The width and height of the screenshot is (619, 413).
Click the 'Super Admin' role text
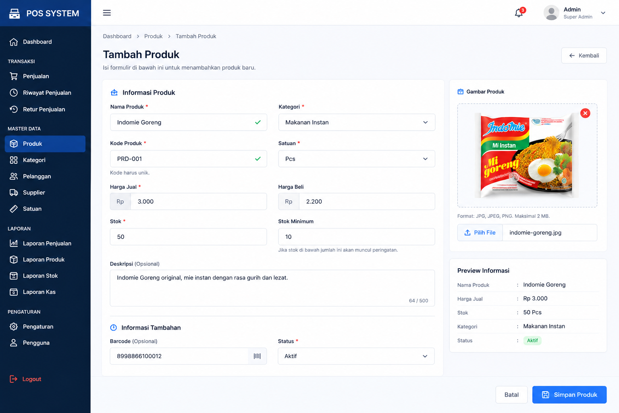point(578,17)
